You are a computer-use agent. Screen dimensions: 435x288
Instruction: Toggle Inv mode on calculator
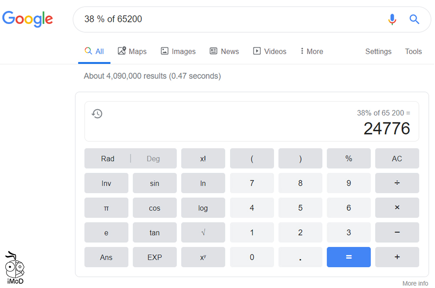(106, 183)
